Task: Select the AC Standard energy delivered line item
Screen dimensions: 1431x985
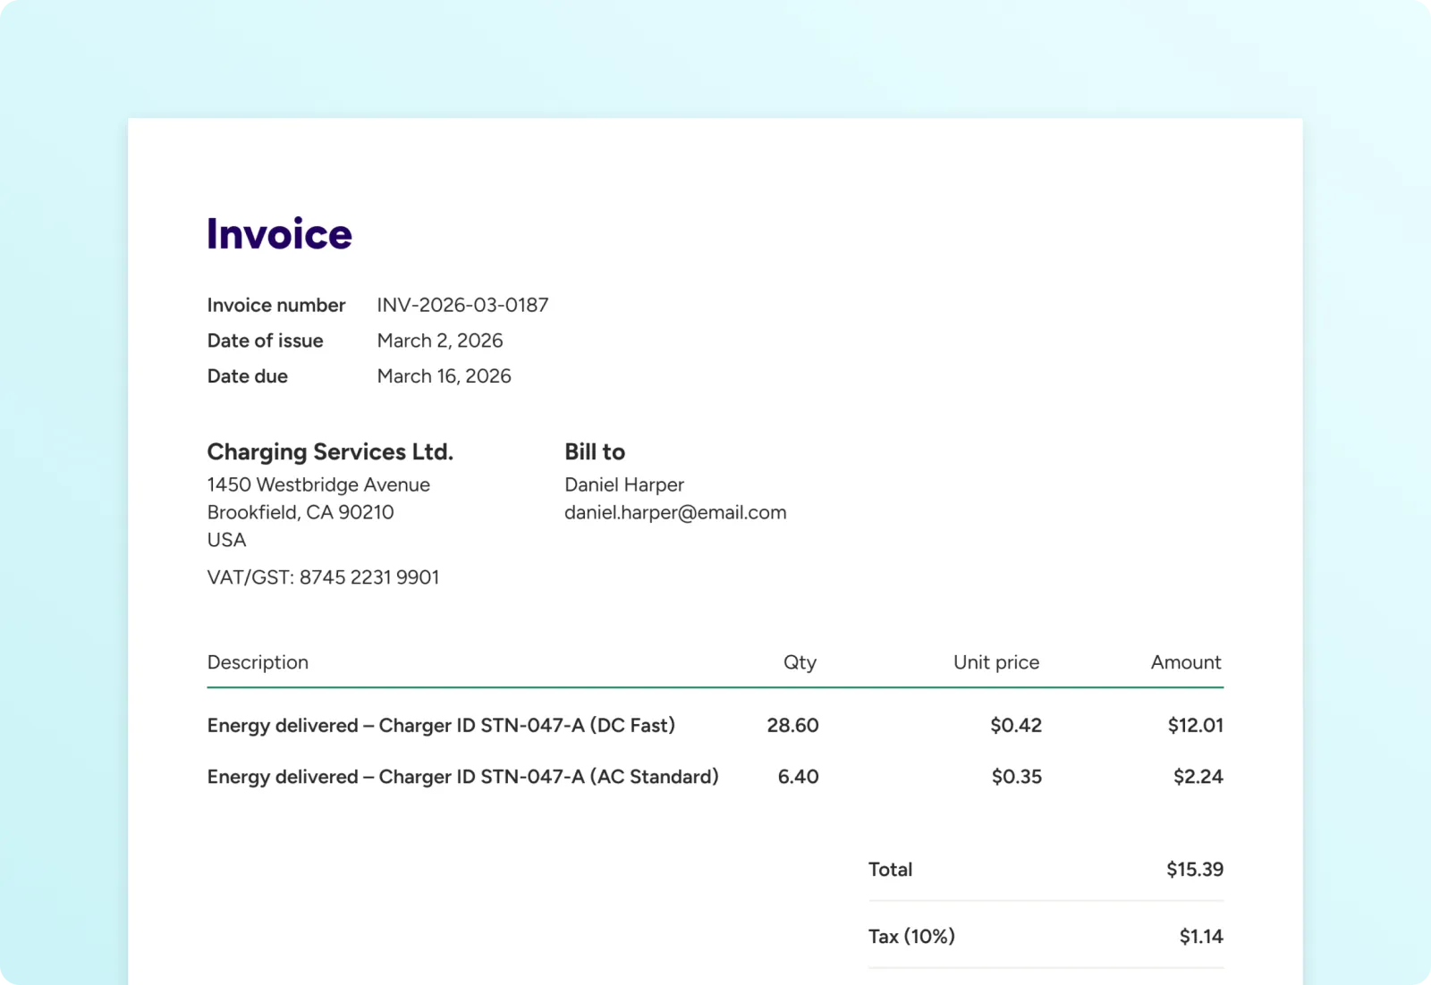Action: coord(462,777)
